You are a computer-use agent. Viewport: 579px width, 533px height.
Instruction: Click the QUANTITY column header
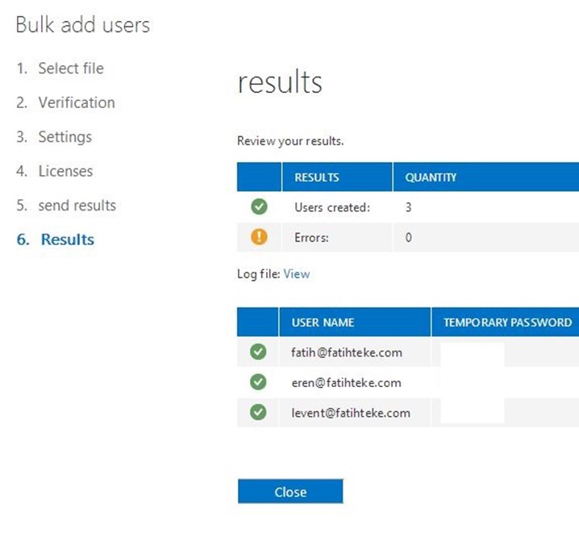(486, 177)
